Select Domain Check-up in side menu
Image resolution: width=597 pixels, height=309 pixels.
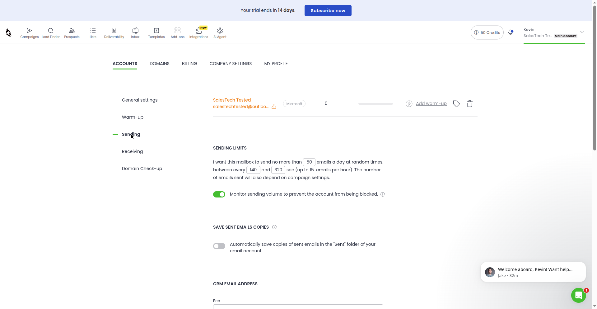point(142,169)
